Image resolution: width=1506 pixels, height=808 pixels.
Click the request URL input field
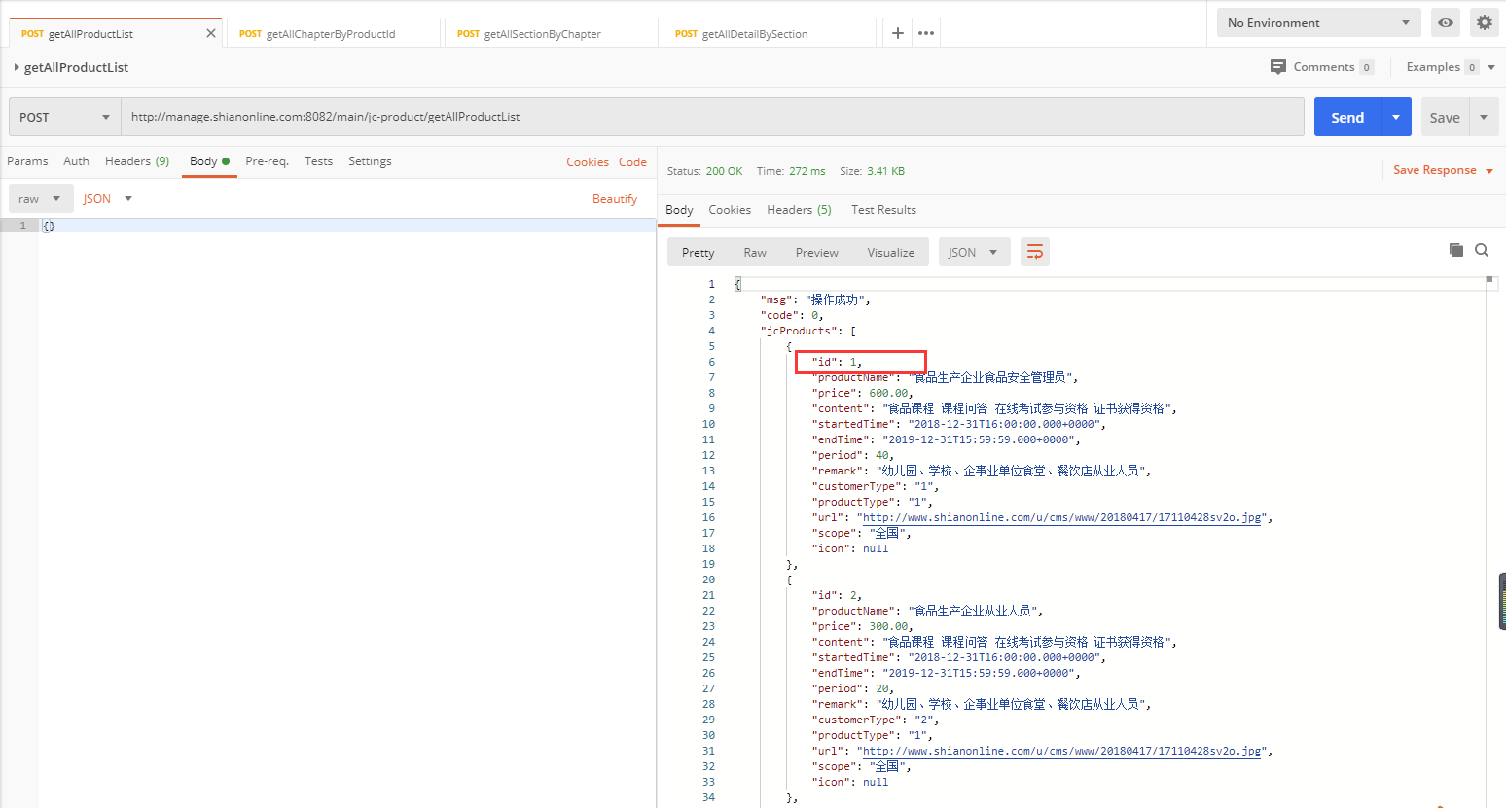[x=712, y=117]
